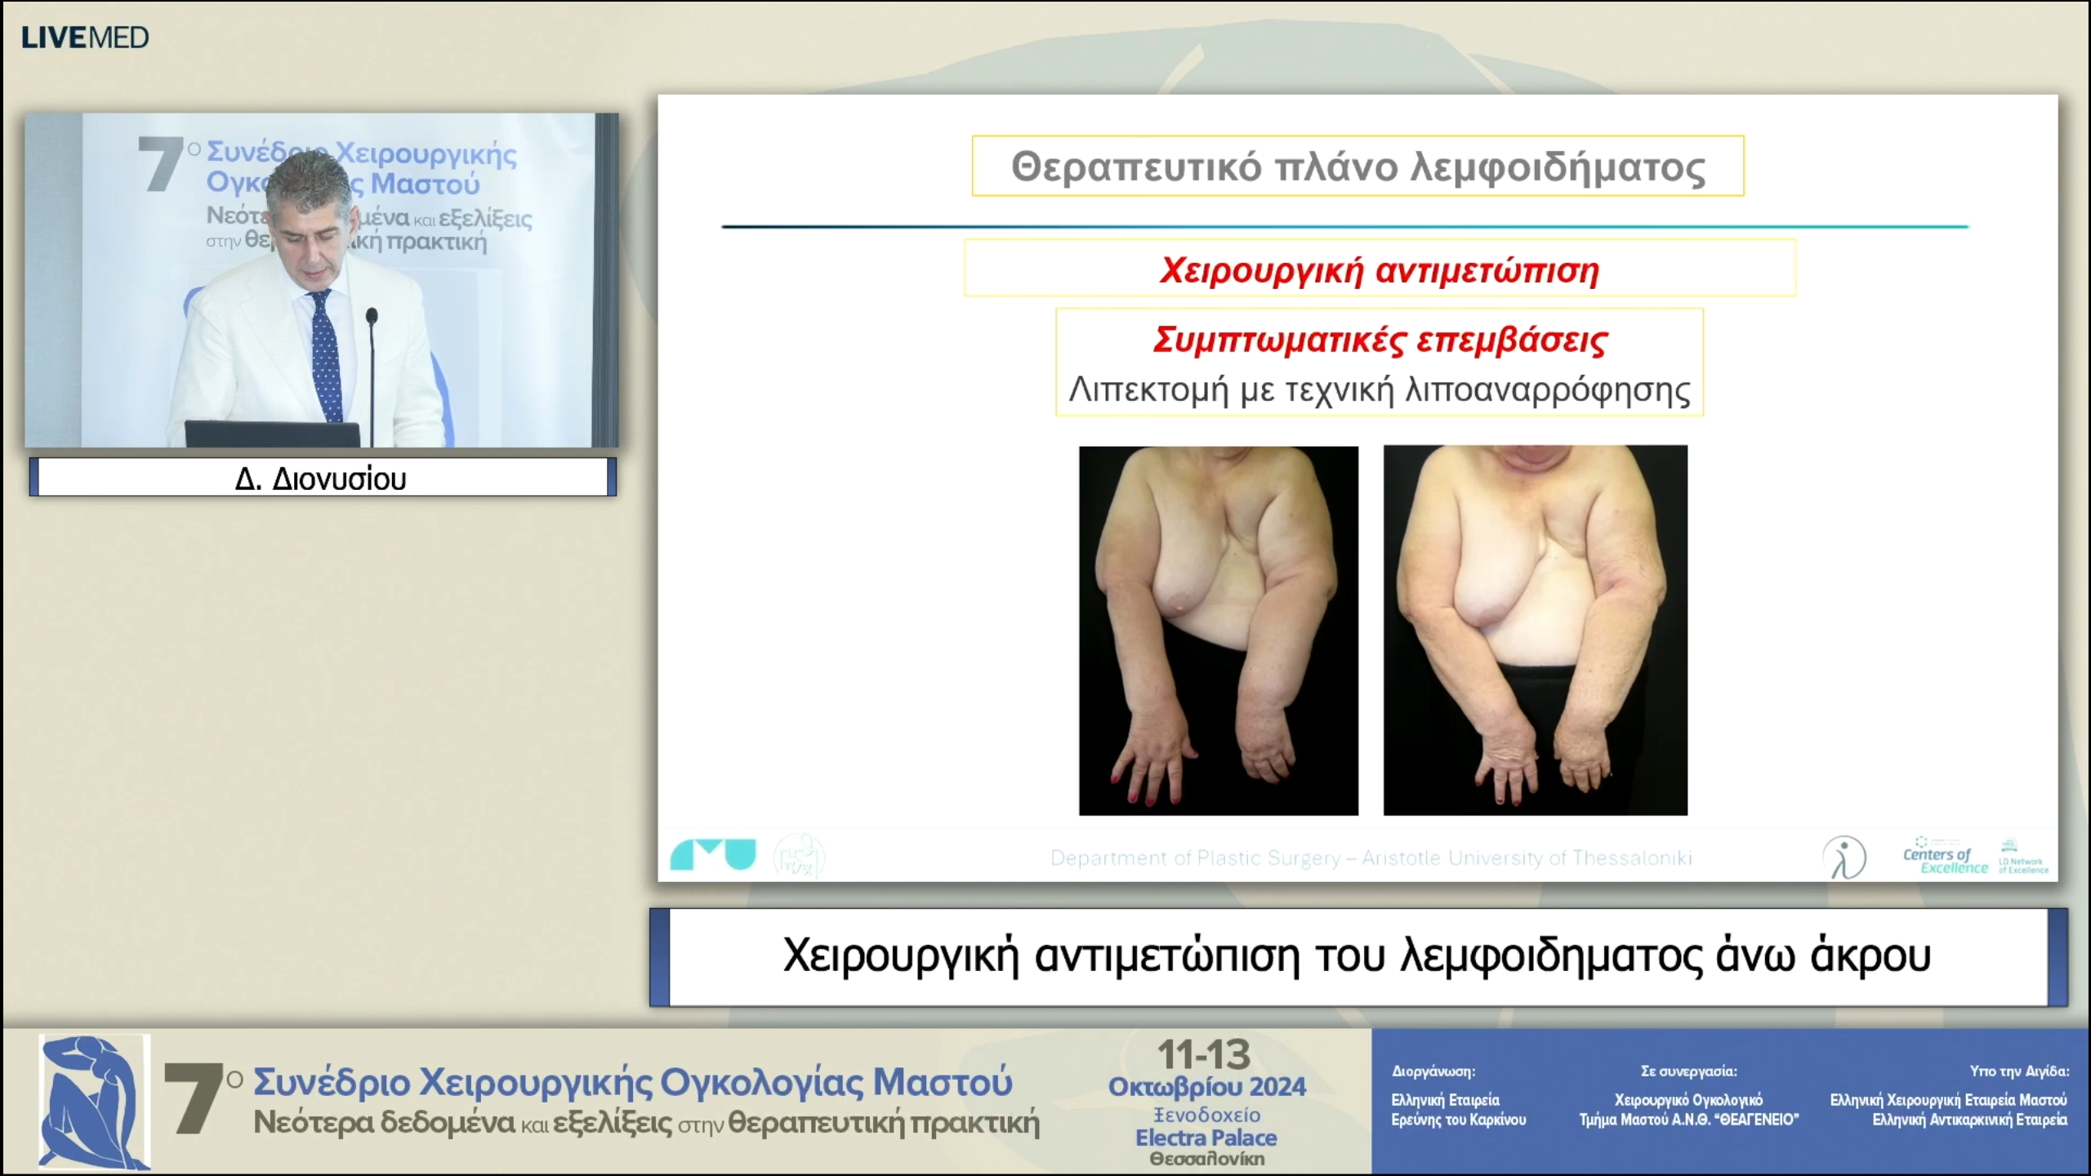Click slide title Θεραπευτικό πλάνο λεμφοιδήματος
This screenshot has width=2091, height=1176.
[x=1358, y=167]
